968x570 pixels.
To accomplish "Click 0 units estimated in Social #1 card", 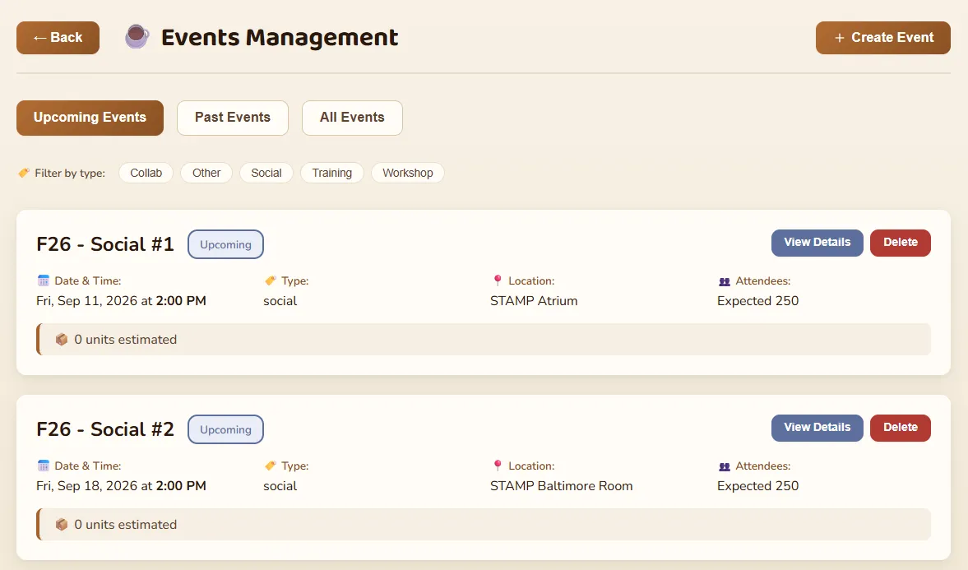I will click(x=125, y=340).
